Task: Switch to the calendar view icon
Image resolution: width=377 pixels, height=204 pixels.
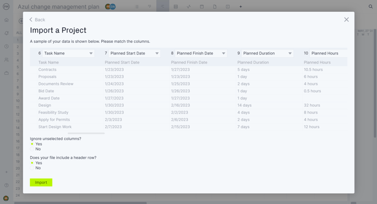Action: coord(202,7)
